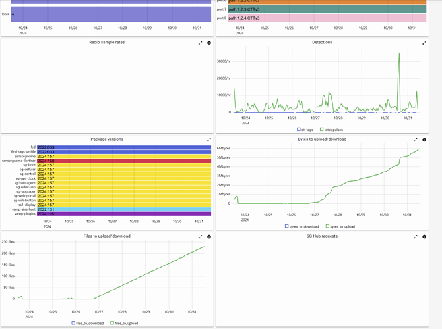Expand the Detections panel to fullscreen
Screen dimensions: 442x329
[416, 43]
